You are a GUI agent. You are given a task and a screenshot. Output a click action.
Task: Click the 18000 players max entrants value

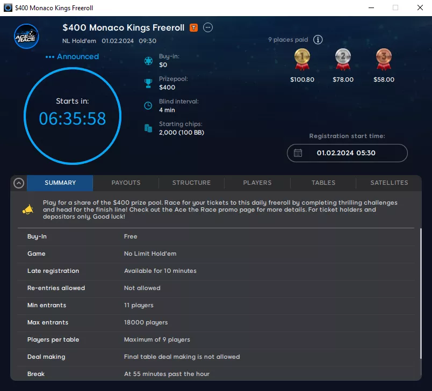(x=146, y=322)
